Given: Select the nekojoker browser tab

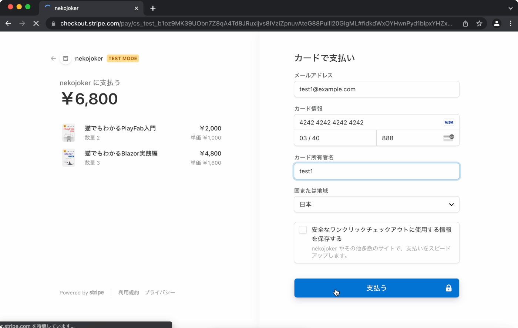Looking at the screenshot, I should pos(91,8).
